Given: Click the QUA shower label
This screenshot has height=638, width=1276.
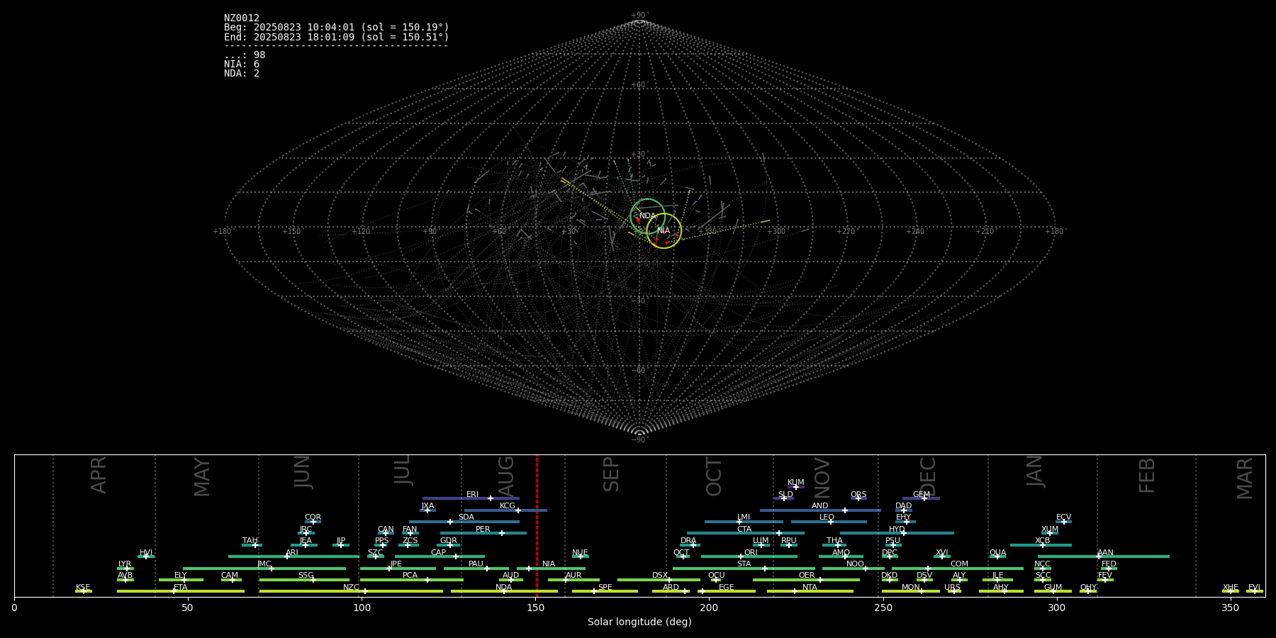Looking at the screenshot, I should click(998, 553).
